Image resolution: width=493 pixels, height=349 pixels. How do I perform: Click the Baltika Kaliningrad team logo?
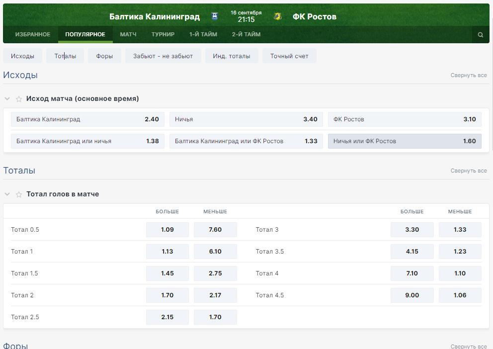(215, 16)
